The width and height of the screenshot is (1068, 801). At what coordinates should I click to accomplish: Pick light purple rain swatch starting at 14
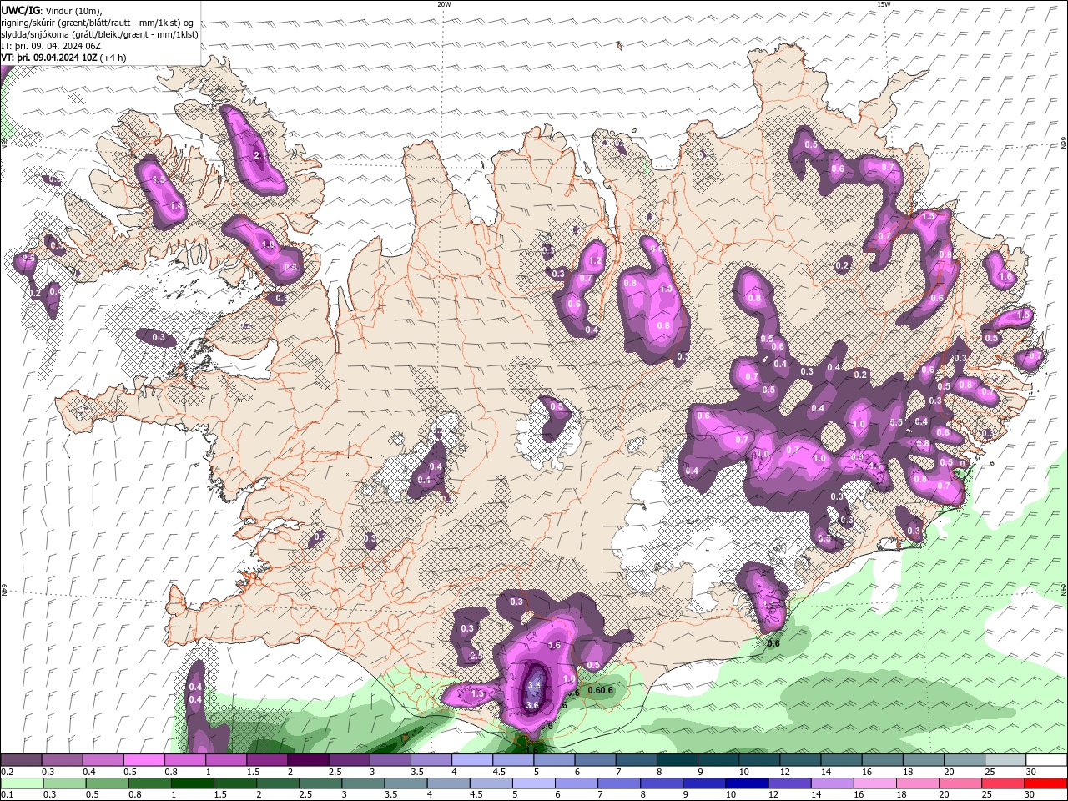[832, 783]
